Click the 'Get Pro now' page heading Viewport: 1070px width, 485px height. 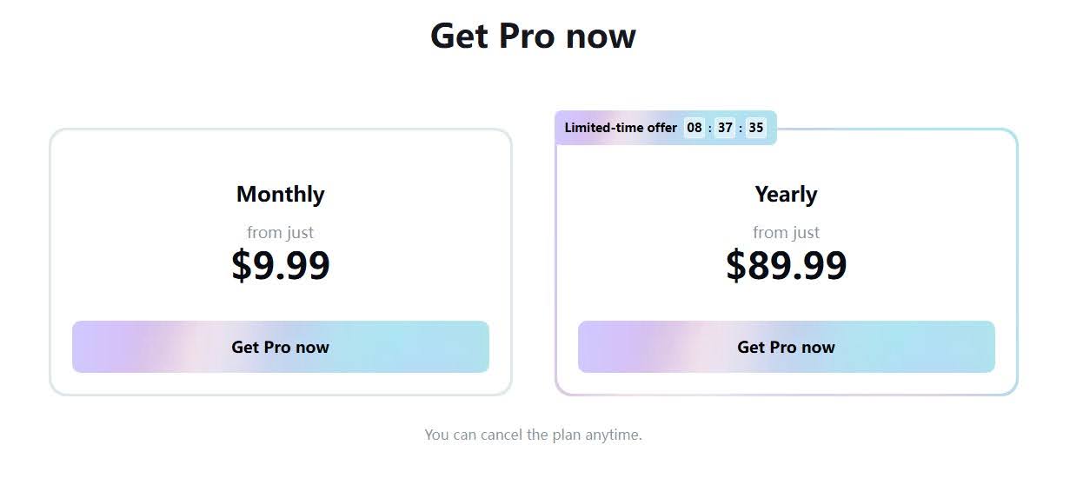click(x=533, y=37)
